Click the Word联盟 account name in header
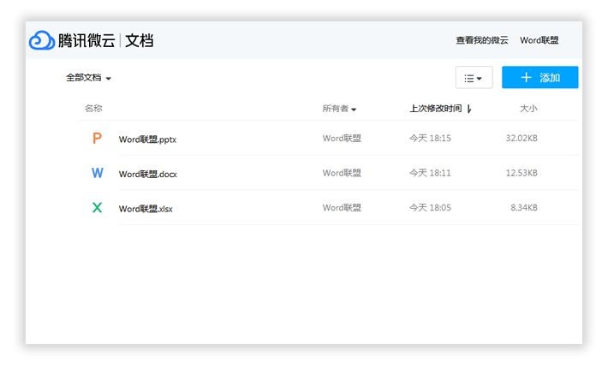 point(539,40)
